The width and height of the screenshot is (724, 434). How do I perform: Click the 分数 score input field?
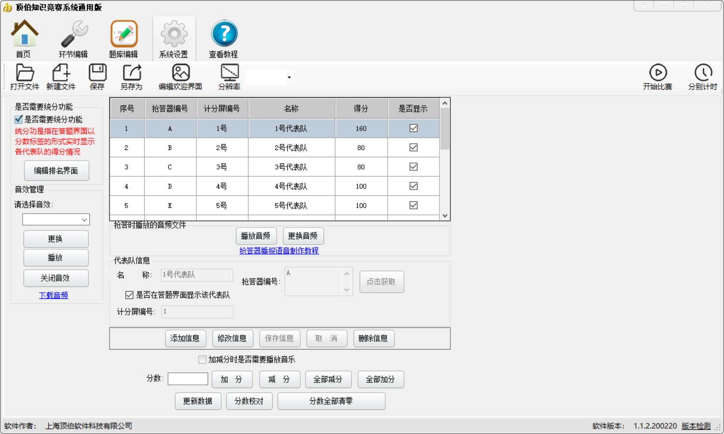click(188, 379)
